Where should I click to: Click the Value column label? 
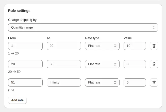coord(128,38)
